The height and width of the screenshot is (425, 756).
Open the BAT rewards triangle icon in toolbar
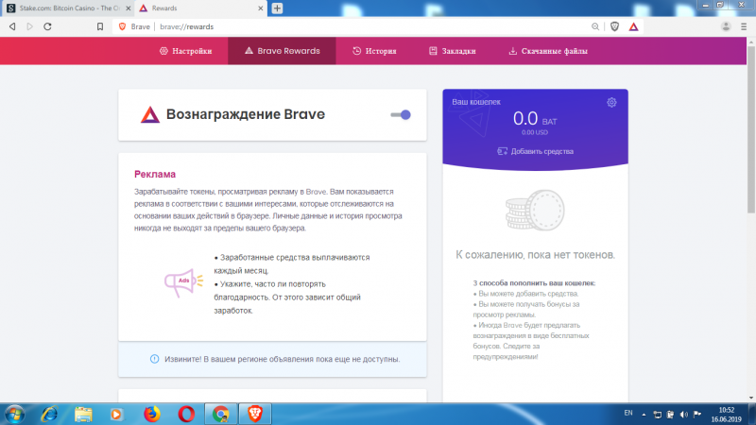(x=633, y=26)
